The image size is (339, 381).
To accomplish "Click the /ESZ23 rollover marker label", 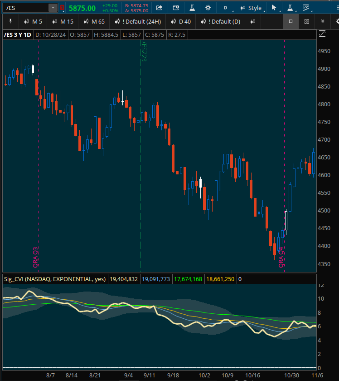I will click(144, 51).
